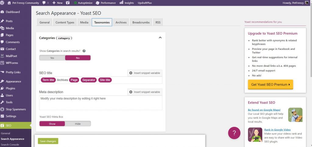Open Search Console submenu item
312x147 pixels.
tap(10, 145)
